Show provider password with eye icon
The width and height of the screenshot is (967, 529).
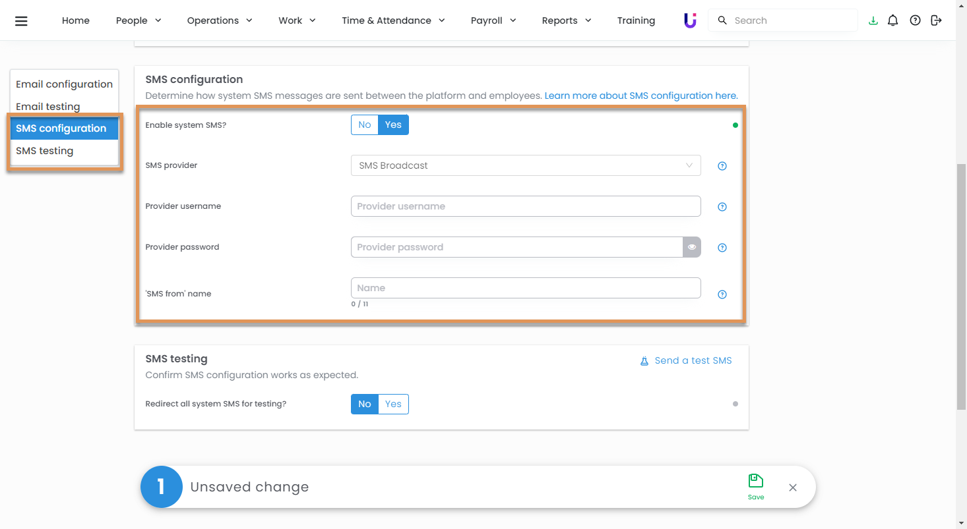692,247
